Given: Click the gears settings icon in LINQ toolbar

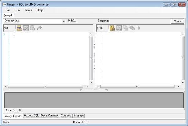Looking at the screenshot, I should 132,28.
